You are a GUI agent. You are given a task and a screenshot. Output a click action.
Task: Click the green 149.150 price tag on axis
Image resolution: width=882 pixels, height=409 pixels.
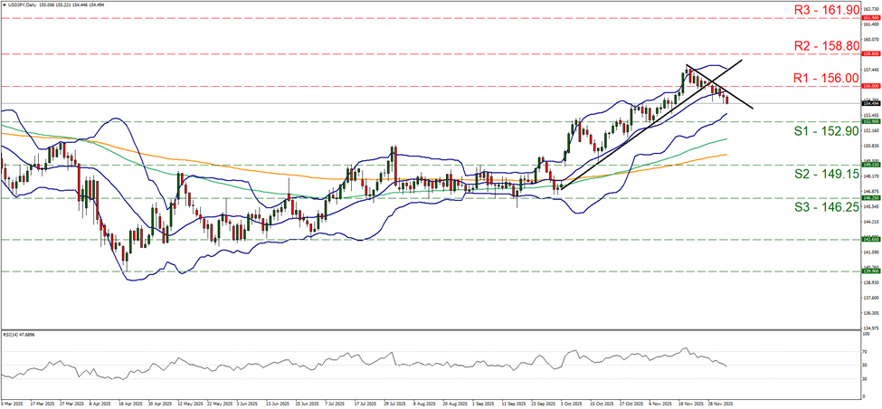click(x=871, y=166)
